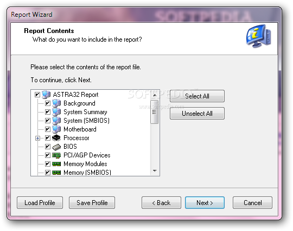Viewport: 293px width, 231px height.
Task: Click the Memory (SMBIOS) RAM icon
Action: pos(56,173)
